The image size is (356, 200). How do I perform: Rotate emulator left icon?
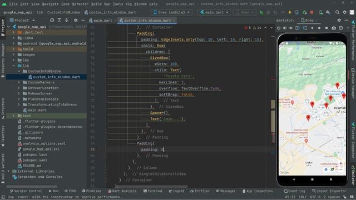click(298, 28)
